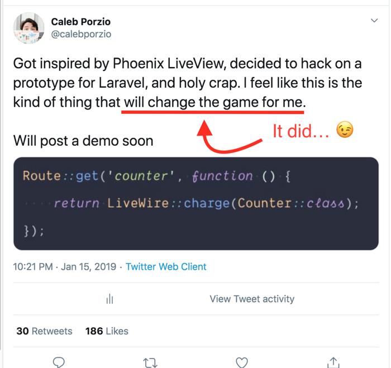Open the Twitter Web Client link
This screenshot has width=391, height=368.
(x=166, y=266)
